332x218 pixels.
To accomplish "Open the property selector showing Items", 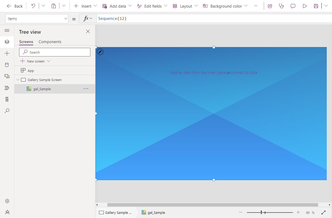I will [x=37, y=18].
